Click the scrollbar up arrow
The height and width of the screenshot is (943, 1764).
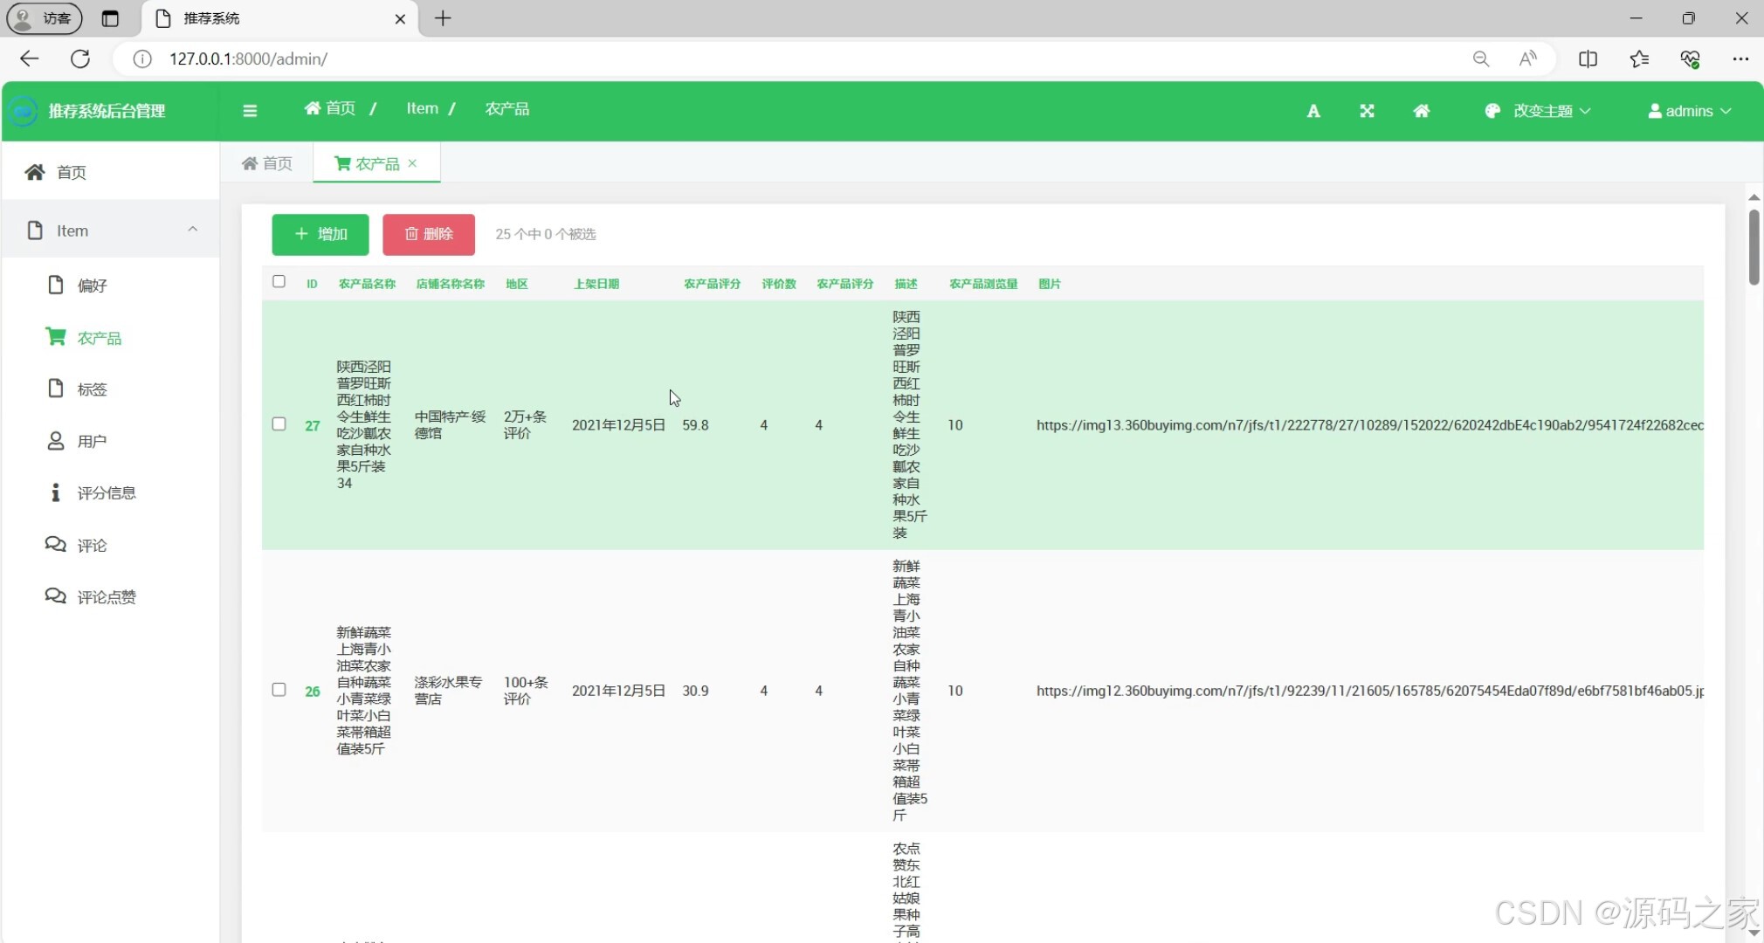1754,197
